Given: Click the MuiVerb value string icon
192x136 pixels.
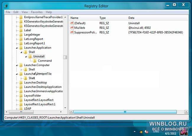Looking at the screenshot, I should 72,28.
